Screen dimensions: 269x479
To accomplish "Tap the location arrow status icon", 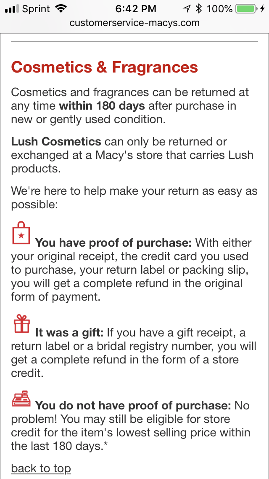I will tap(187, 9).
